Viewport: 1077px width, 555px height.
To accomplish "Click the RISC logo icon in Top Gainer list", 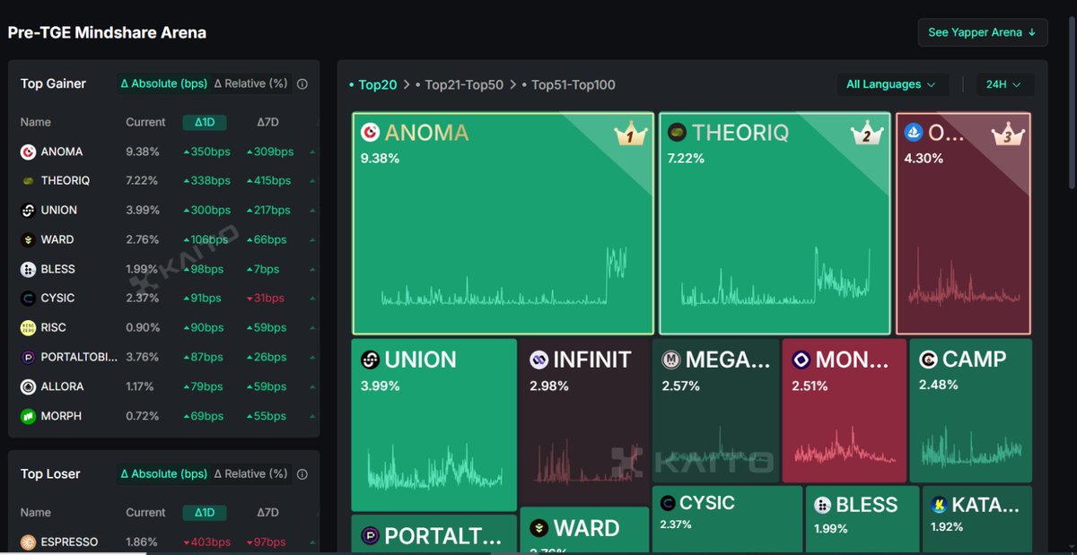I will pos(28,328).
